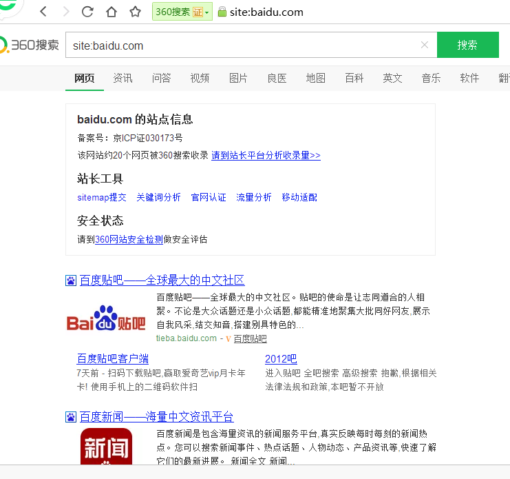Viewport: 510px width, 479px height.
Task: Click the green 搜索 button
Action: [x=468, y=45]
